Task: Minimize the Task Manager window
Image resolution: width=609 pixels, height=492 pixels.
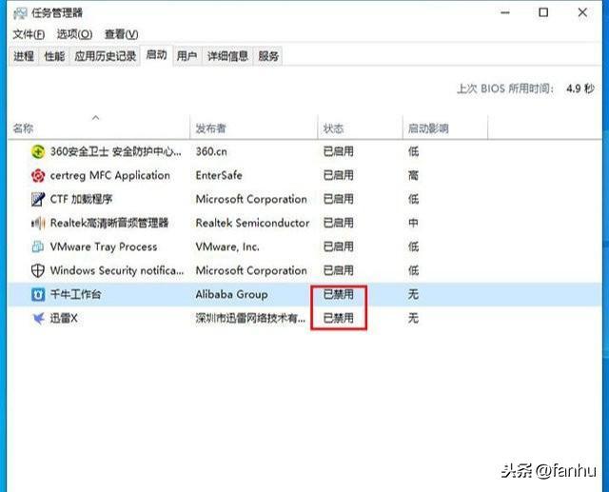Action: click(x=505, y=12)
